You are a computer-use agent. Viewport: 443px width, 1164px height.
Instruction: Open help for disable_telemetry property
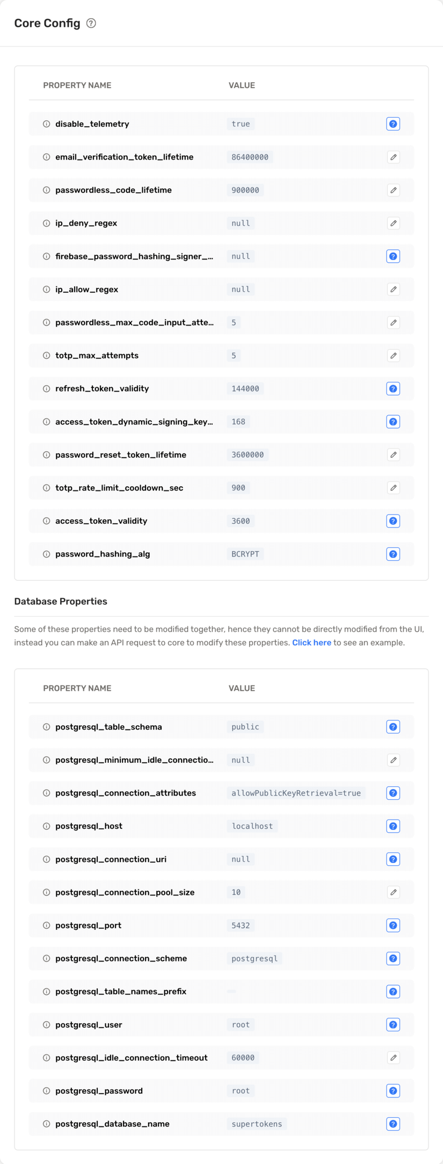[393, 124]
